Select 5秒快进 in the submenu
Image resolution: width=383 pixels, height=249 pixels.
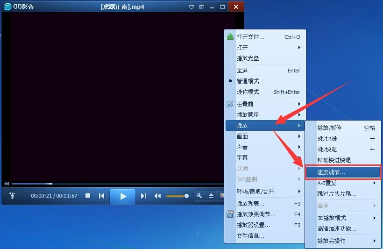343,139
